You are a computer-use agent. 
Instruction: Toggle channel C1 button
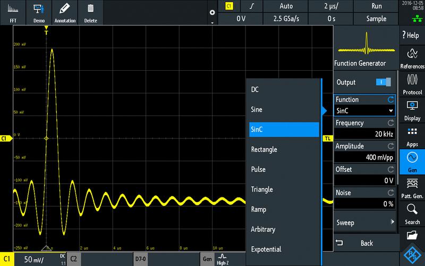7,259
